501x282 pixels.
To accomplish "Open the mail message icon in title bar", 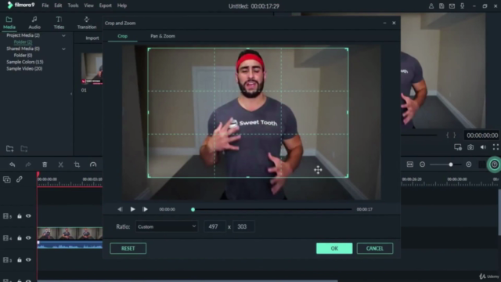I will pyautogui.click(x=452, y=5).
